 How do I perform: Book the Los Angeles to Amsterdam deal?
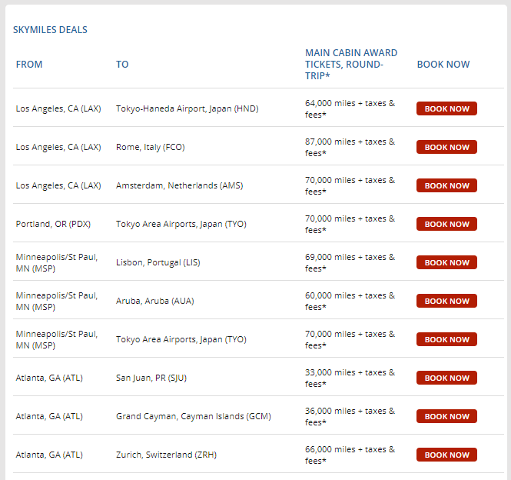tap(446, 185)
